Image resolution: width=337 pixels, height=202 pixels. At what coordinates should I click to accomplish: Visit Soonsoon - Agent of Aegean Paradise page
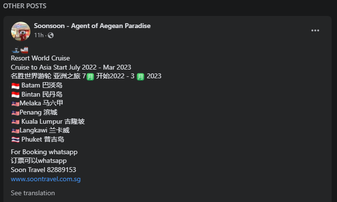pyautogui.click(x=92, y=26)
